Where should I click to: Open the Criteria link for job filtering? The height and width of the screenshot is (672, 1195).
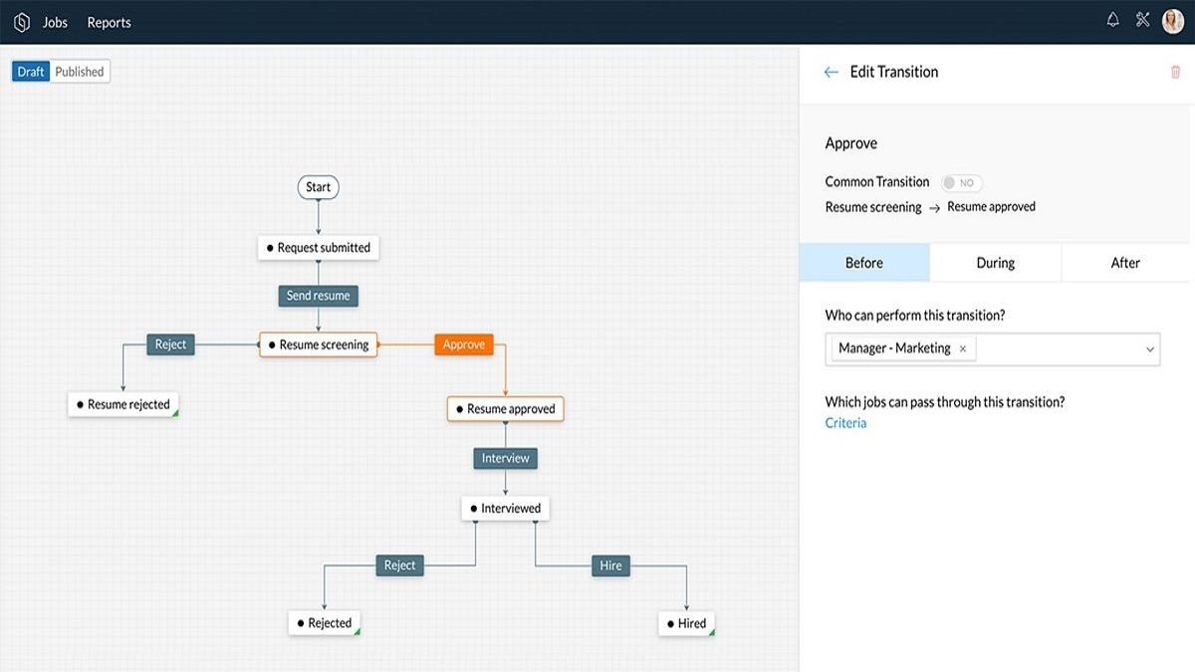tap(844, 422)
